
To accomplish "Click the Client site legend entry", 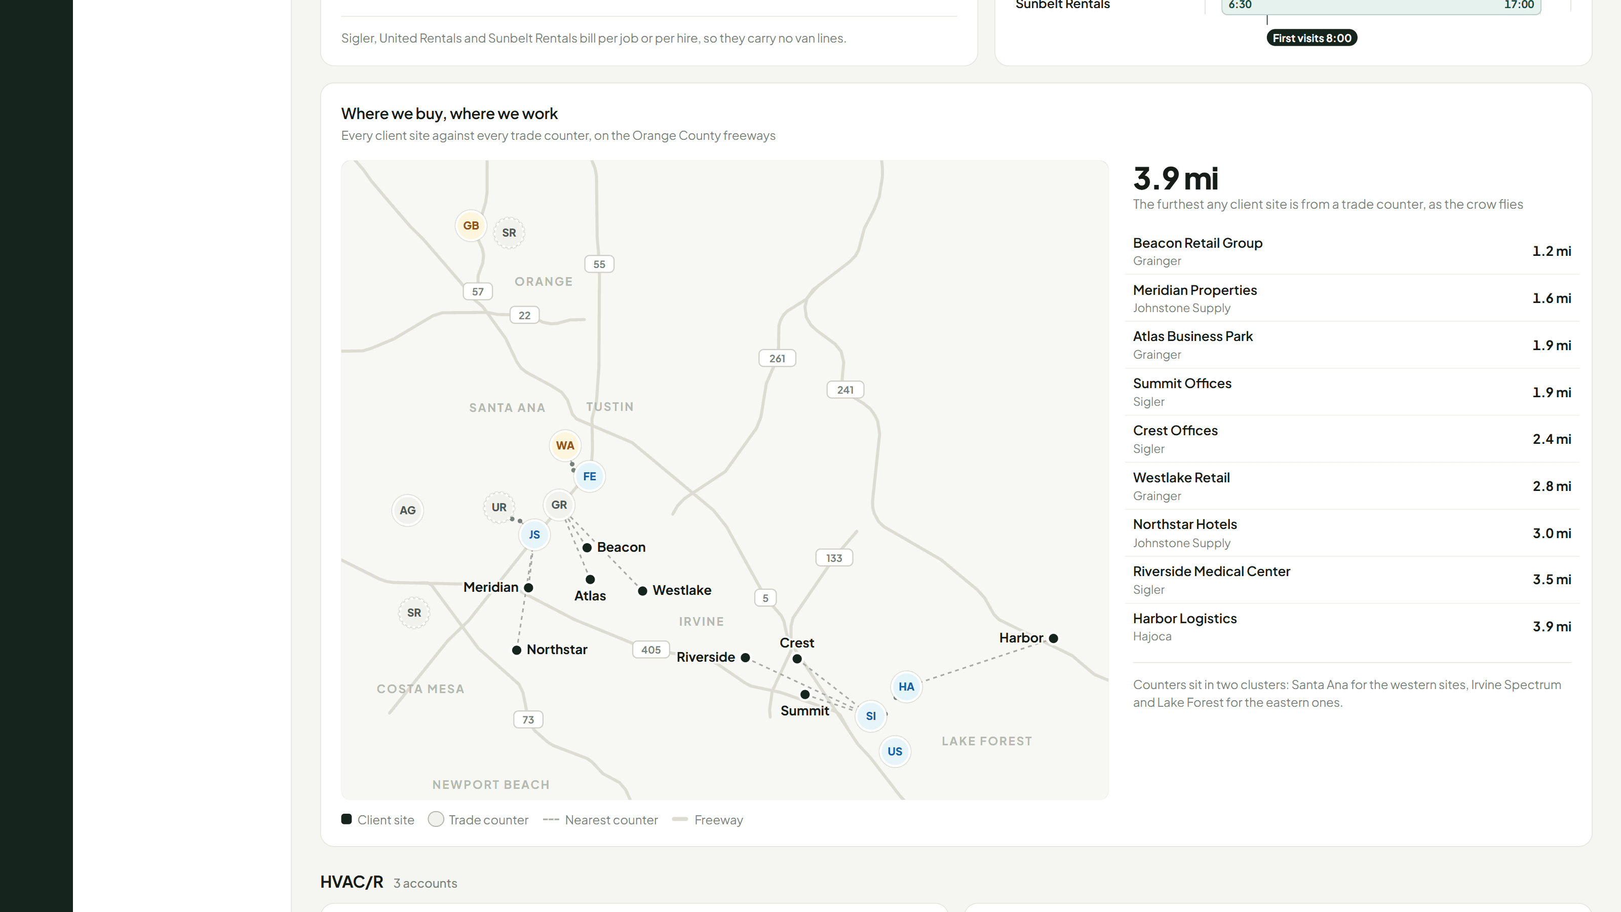I will tap(377, 819).
